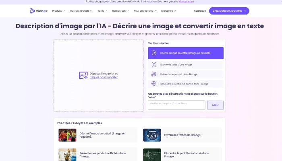Expand the Ressources chevron
This screenshot has height=161, width=282.
128,11
